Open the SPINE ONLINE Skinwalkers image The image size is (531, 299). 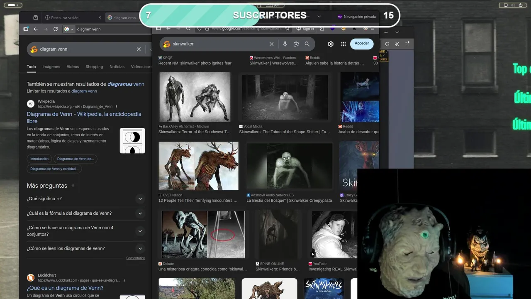(278, 235)
